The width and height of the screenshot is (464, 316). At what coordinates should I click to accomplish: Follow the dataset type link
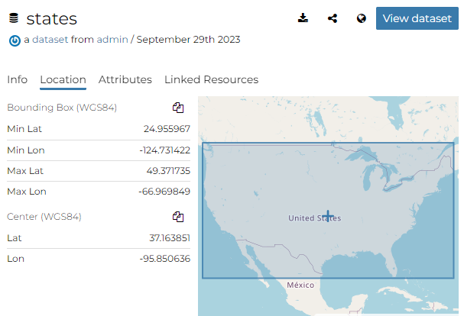point(50,39)
